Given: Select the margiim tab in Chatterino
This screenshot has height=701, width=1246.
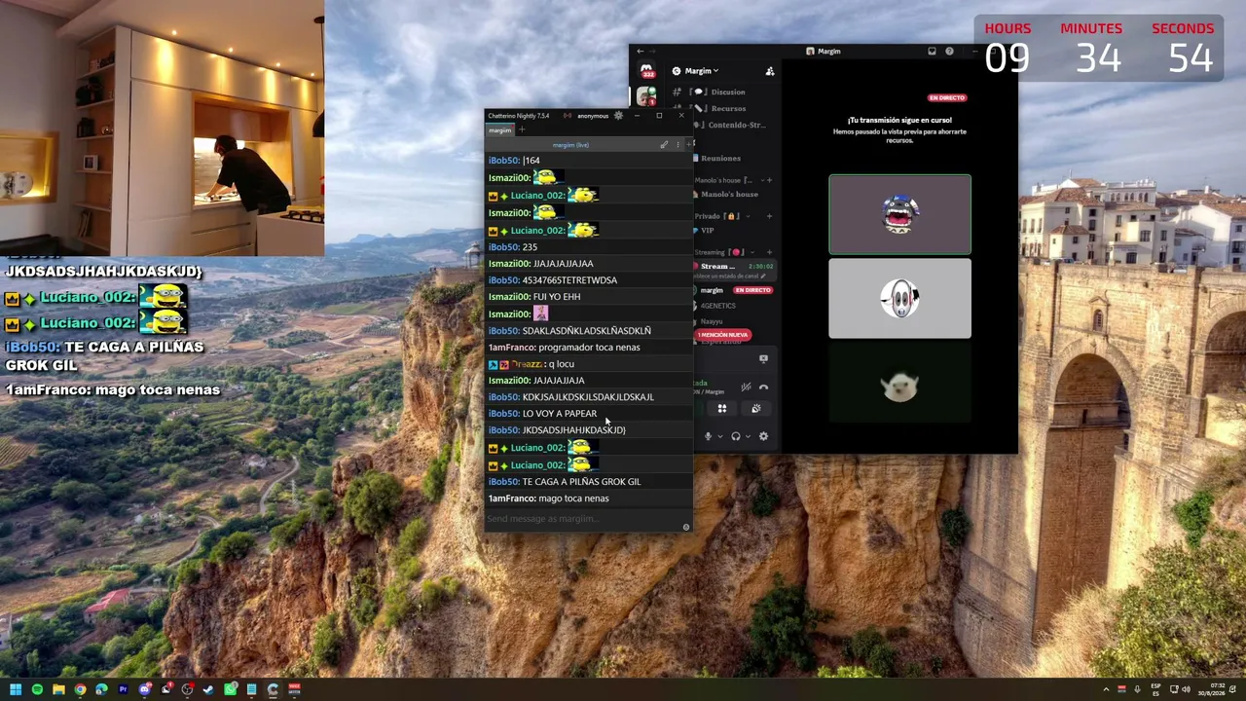Looking at the screenshot, I should pyautogui.click(x=499, y=129).
